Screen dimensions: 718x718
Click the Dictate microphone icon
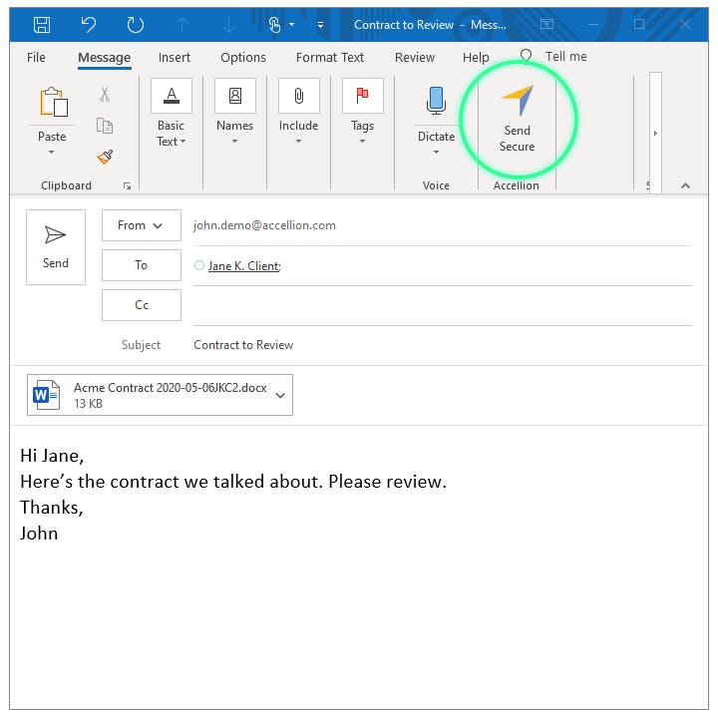click(x=436, y=101)
